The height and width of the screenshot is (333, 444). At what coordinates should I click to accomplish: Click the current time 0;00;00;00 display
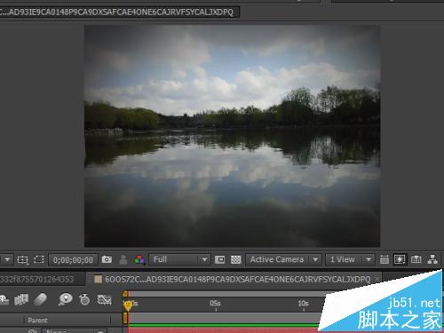click(x=73, y=260)
